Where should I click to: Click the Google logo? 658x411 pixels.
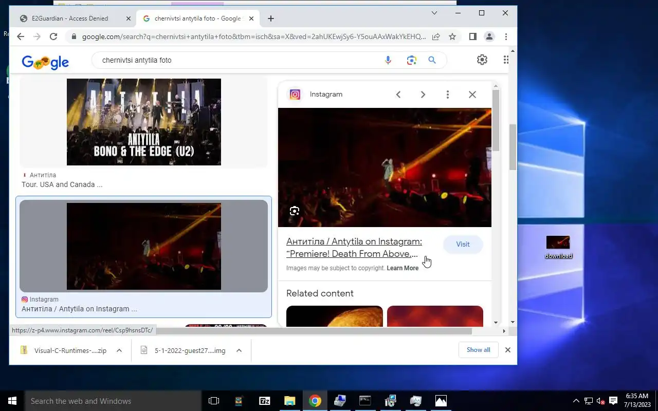point(45,62)
